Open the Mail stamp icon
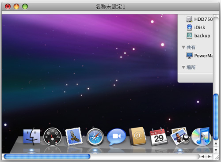The image size is (221, 162). 74,136
